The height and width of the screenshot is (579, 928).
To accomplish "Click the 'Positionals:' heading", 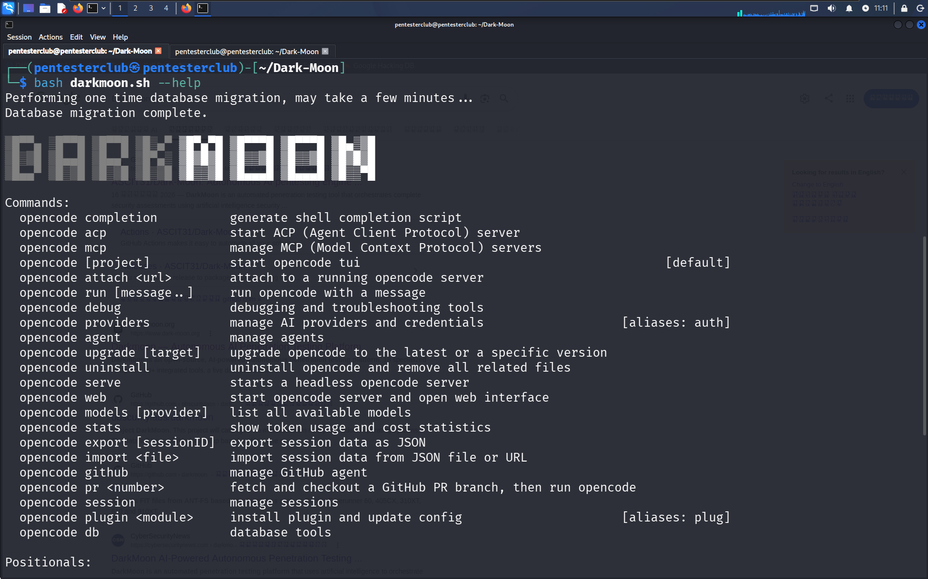I will click(48, 562).
